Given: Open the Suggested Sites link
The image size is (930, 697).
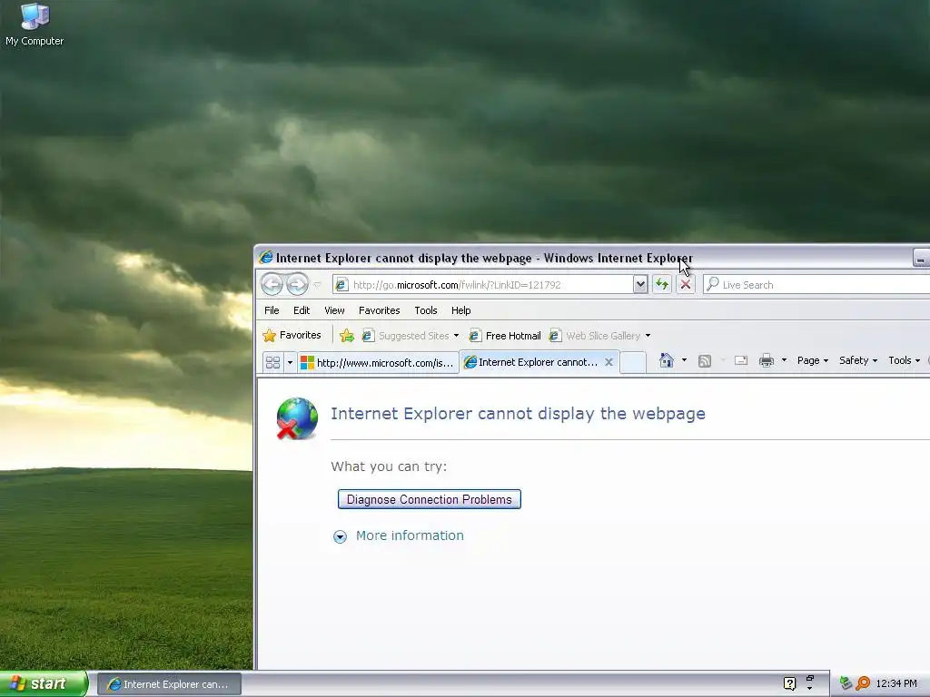Looking at the screenshot, I should (406, 336).
